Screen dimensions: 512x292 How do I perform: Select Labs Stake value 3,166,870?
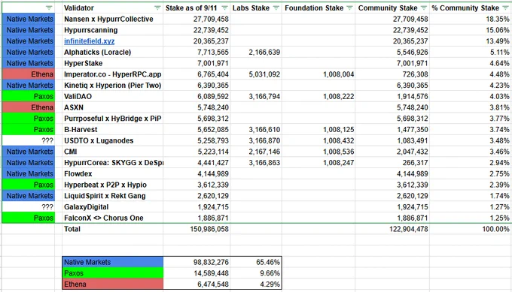click(256, 141)
